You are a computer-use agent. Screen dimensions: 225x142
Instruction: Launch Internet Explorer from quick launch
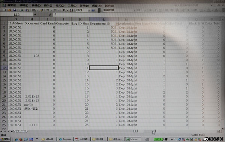[x=16, y=139]
